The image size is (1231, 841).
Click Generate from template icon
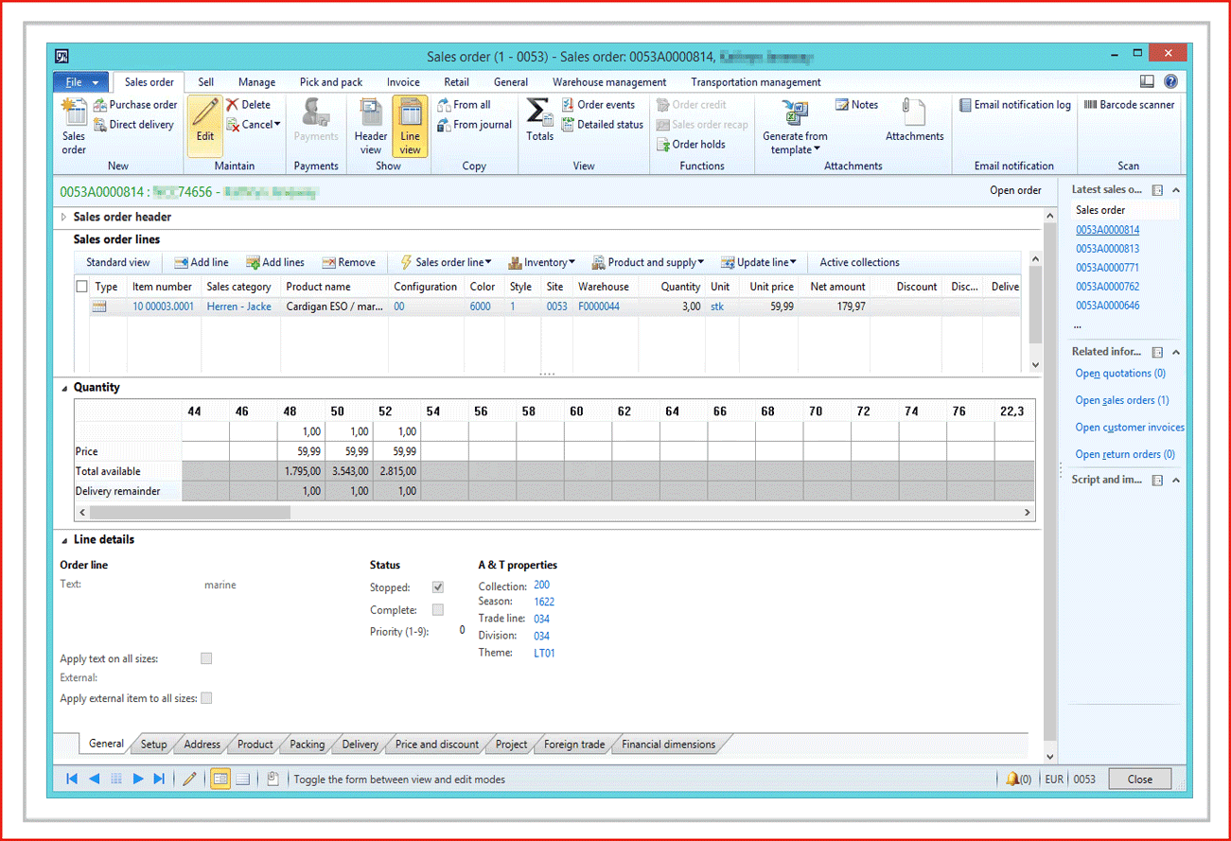pyautogui.click(x=795, y=114)
